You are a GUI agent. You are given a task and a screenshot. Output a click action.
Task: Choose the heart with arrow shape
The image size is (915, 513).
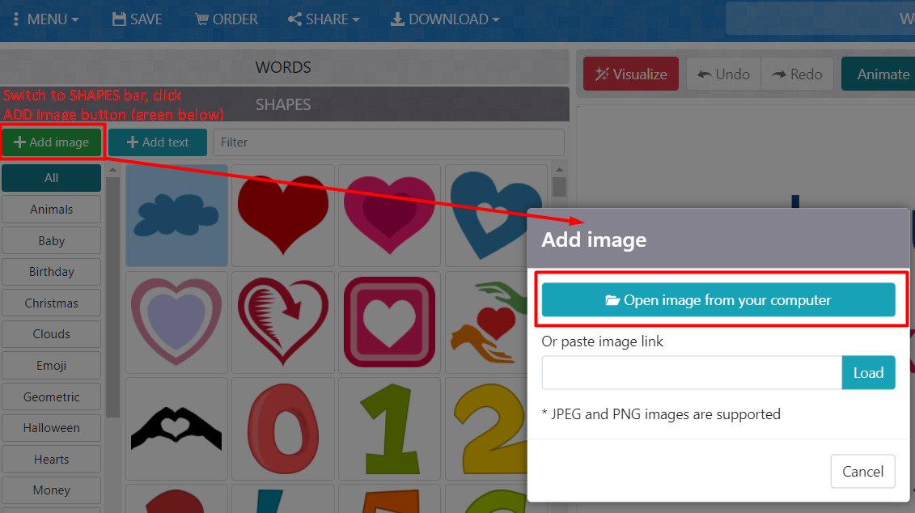tap(283, 322)
